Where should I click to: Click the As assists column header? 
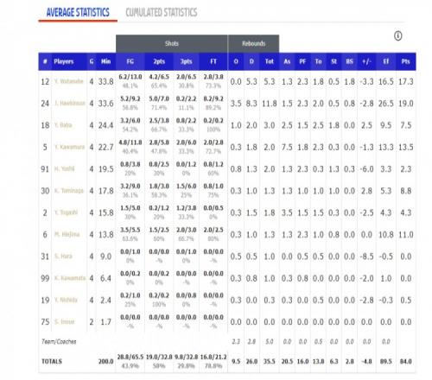(x=287, y=61)
